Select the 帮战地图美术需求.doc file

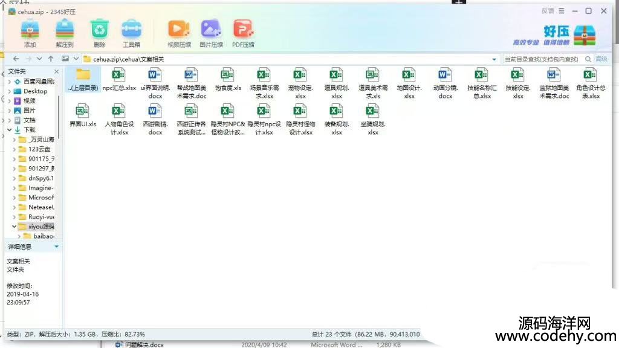pos(192,83)
